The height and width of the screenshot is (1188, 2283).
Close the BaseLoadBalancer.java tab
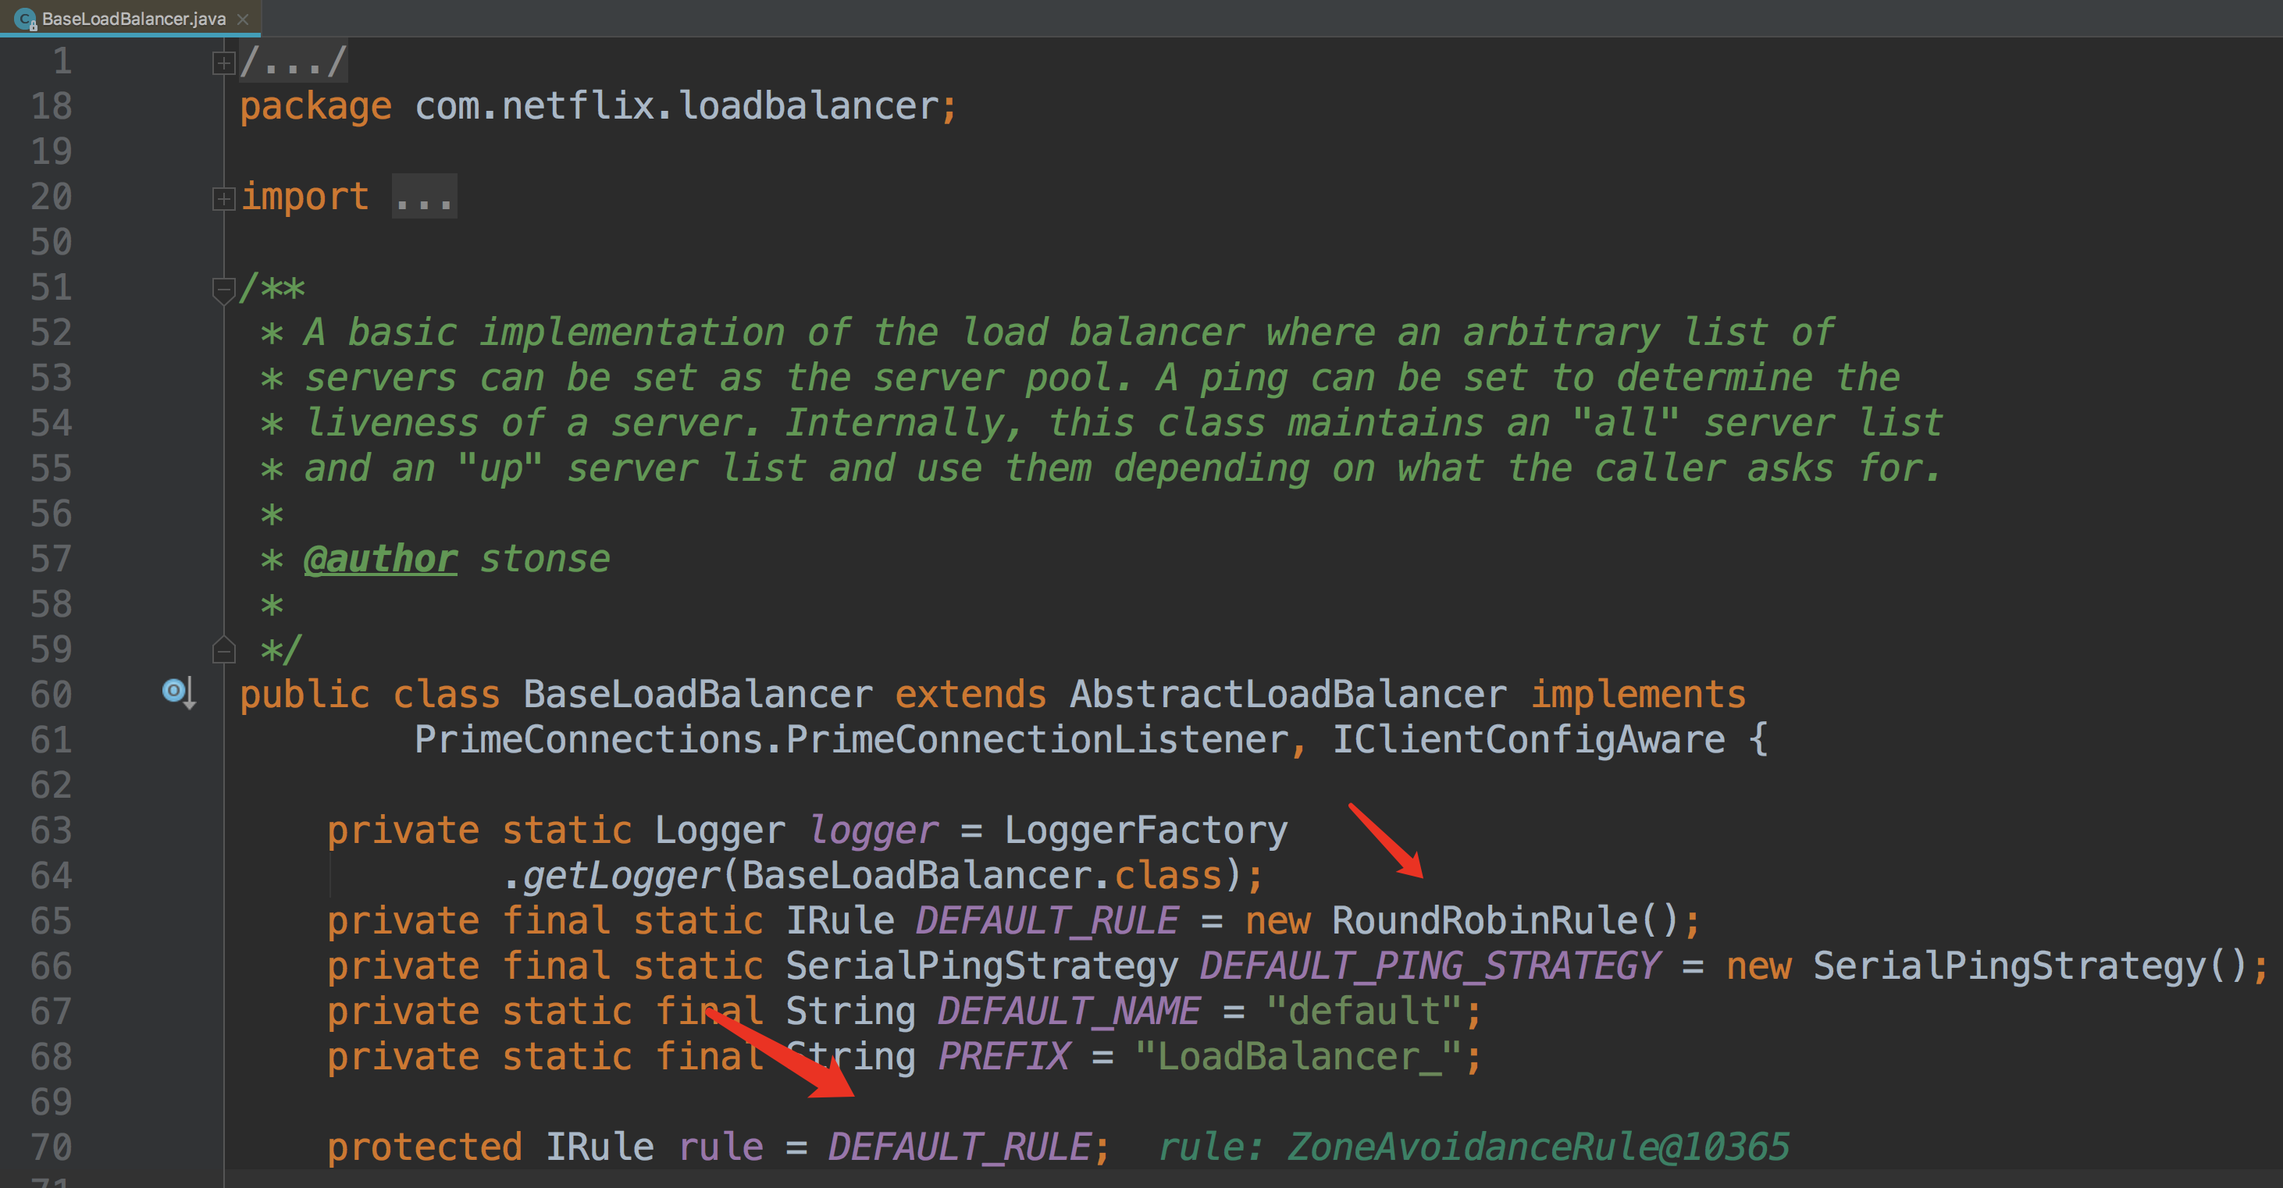click(x=243, y=19)
